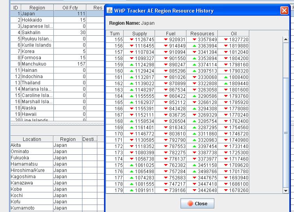Viewport: 294px width, 212px height.
Task: Select the Sakhalin region row
Action: tap(57, 33)
